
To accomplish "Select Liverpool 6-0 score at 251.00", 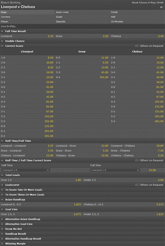I will [27, 126].
